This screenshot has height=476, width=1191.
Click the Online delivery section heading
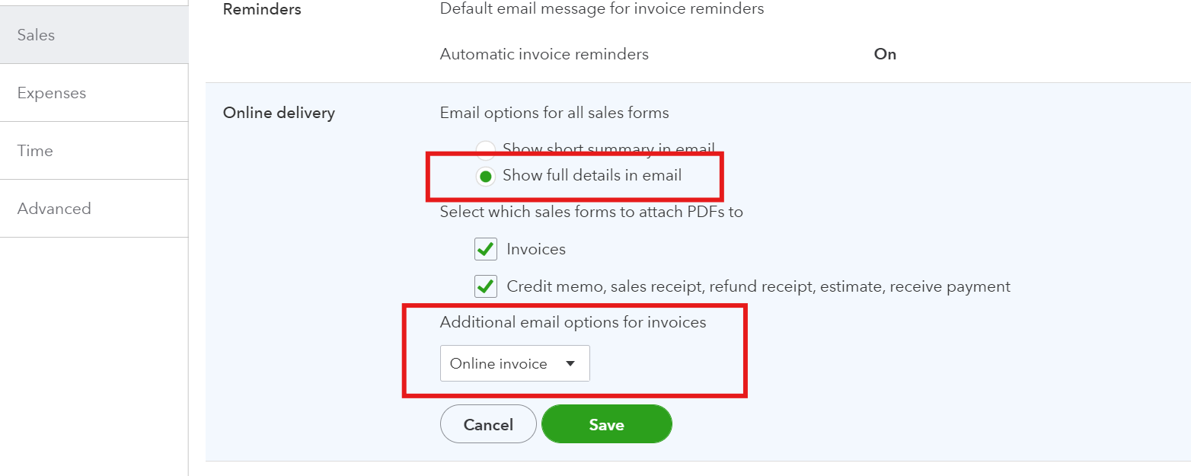tap(278, 113)
